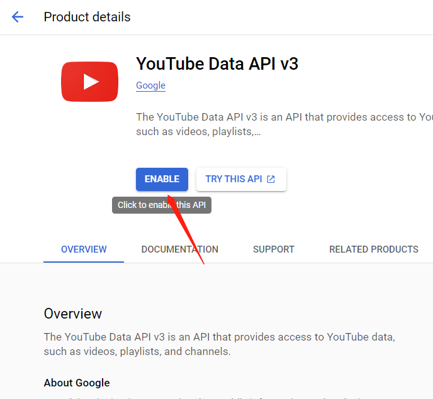Enable the YouTube Data API v3

pos(162,179)
